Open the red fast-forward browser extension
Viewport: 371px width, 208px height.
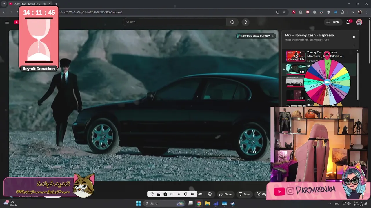[x=308, y=12]
